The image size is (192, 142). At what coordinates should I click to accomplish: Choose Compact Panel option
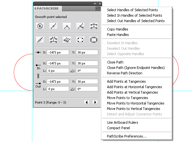point(137,128)
